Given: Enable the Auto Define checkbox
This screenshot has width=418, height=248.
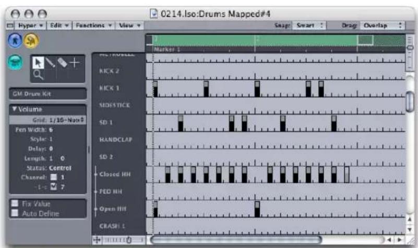Looking at the screenshot, I should click(15, 213).
